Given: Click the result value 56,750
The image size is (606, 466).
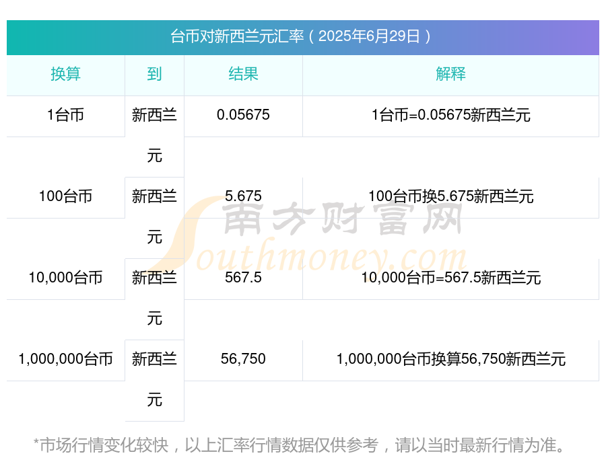Looking at the screenshot, I should click(x=243, y=359).
